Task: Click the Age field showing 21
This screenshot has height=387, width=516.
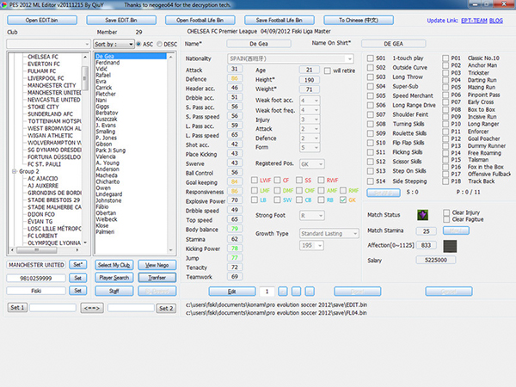Action: click(309, 70)
